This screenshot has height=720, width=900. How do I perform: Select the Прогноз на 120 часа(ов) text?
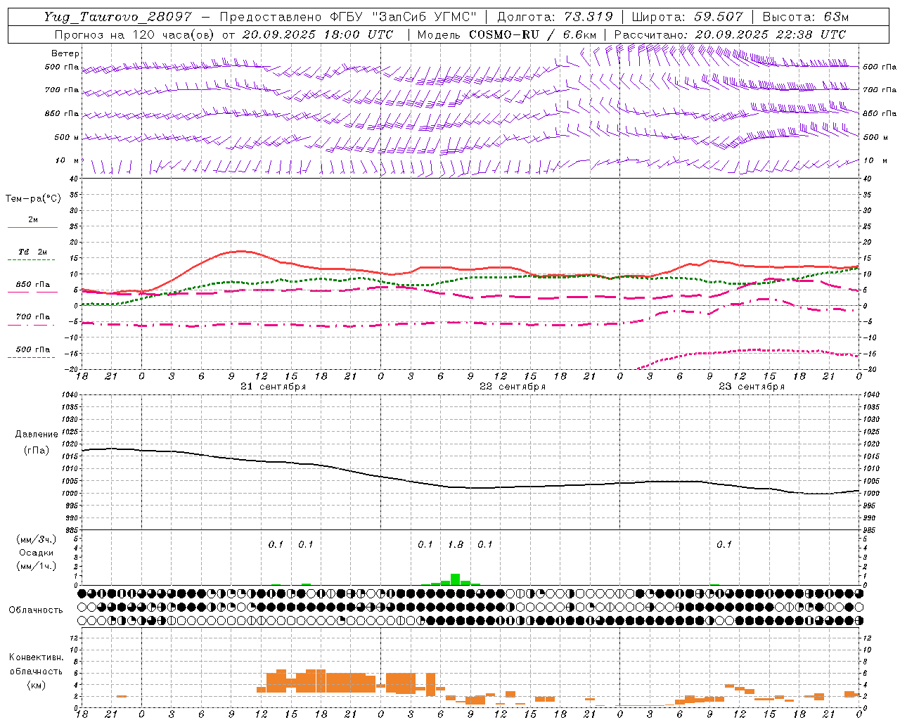point(135,34)
